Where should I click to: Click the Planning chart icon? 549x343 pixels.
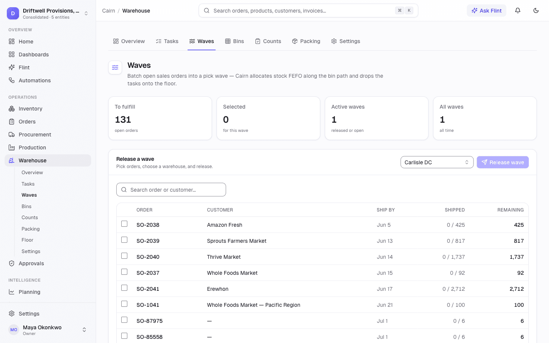[12, 292]
